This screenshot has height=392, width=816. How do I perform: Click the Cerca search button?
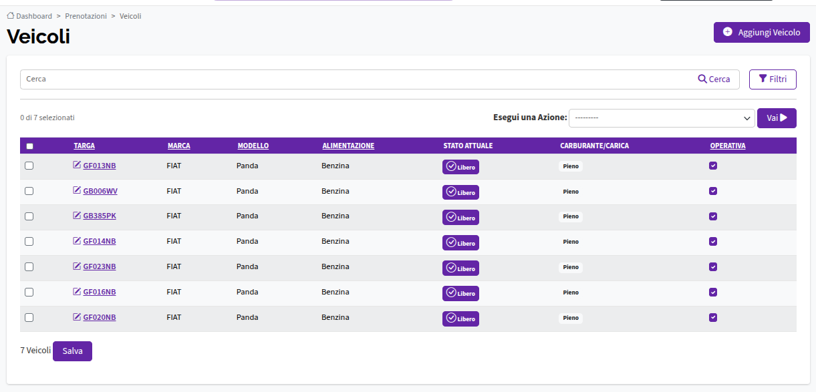(x=714, y=79)
